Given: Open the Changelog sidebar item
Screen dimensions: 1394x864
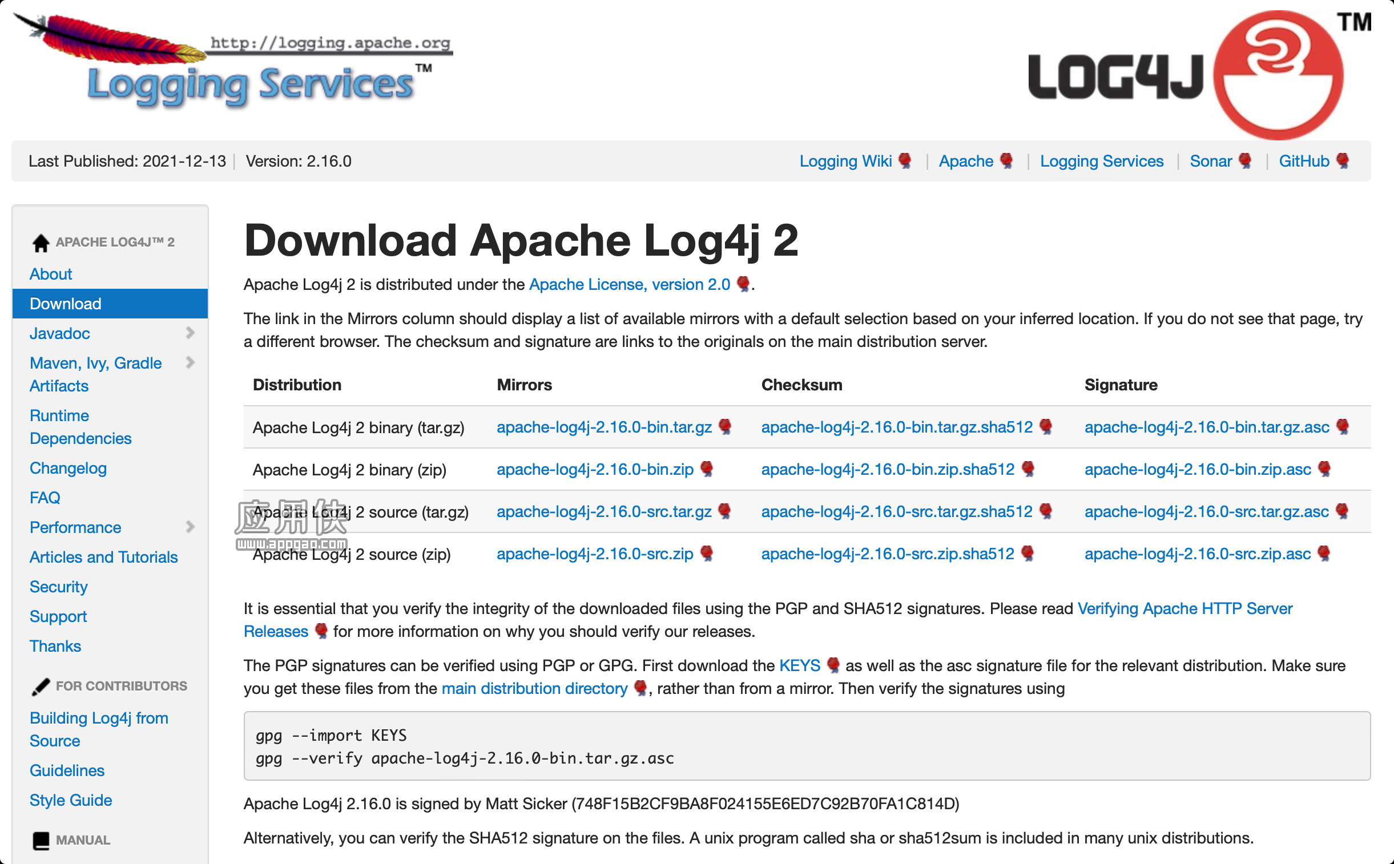Looking at the screenshot, I should coord(68,469).
